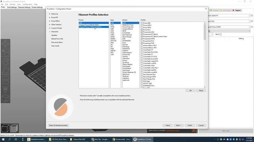Open Task View on taskbar

[16, 139]
